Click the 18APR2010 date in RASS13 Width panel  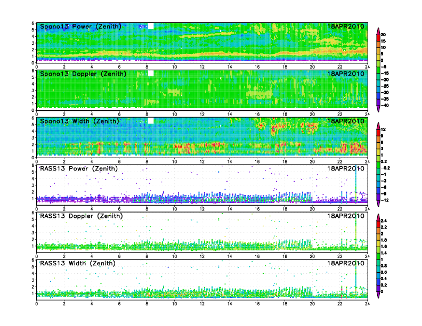[346, 264]
